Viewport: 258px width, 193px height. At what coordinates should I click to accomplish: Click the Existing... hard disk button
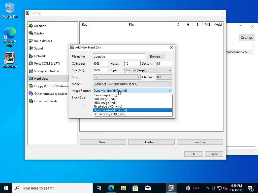tap(151, 142)
